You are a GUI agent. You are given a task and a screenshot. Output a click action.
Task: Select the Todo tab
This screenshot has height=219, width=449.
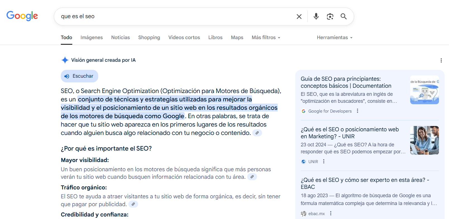coord(66,37)
